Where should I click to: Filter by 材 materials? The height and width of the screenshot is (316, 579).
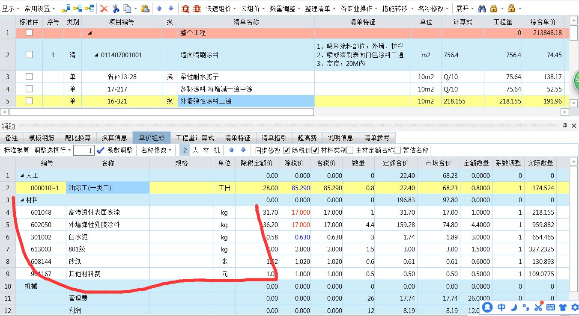(206, 150)
